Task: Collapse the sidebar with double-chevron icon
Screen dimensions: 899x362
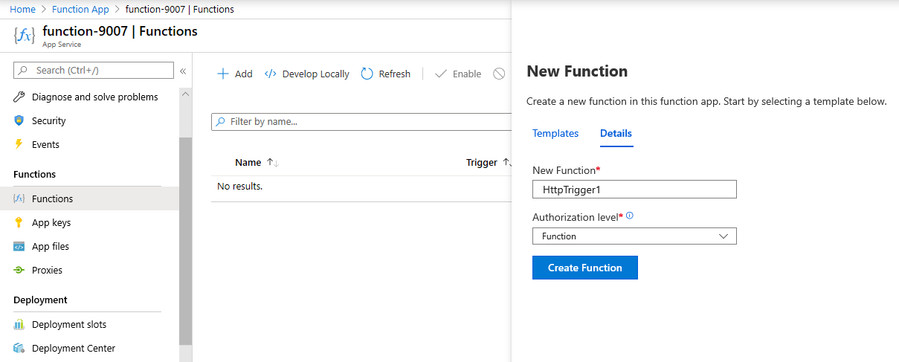Action: [183, 71]
